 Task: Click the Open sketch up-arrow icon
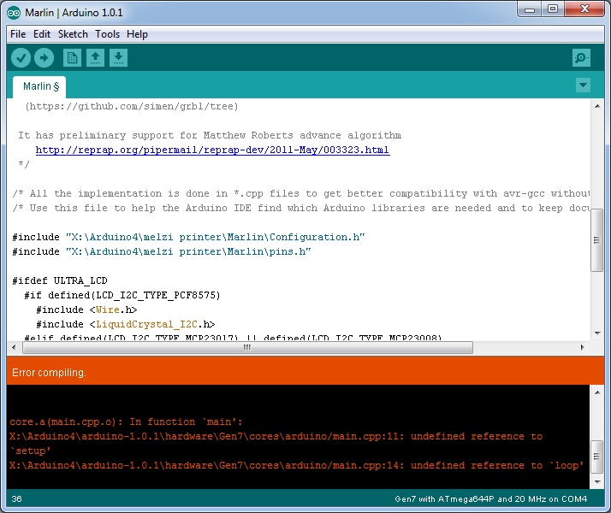(x=95, y=58)
